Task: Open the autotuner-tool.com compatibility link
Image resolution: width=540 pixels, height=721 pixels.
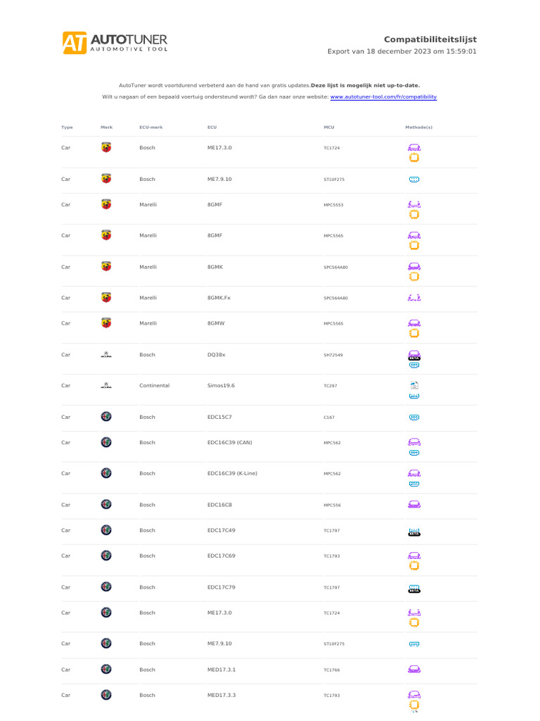Action: tap(383, 96)
